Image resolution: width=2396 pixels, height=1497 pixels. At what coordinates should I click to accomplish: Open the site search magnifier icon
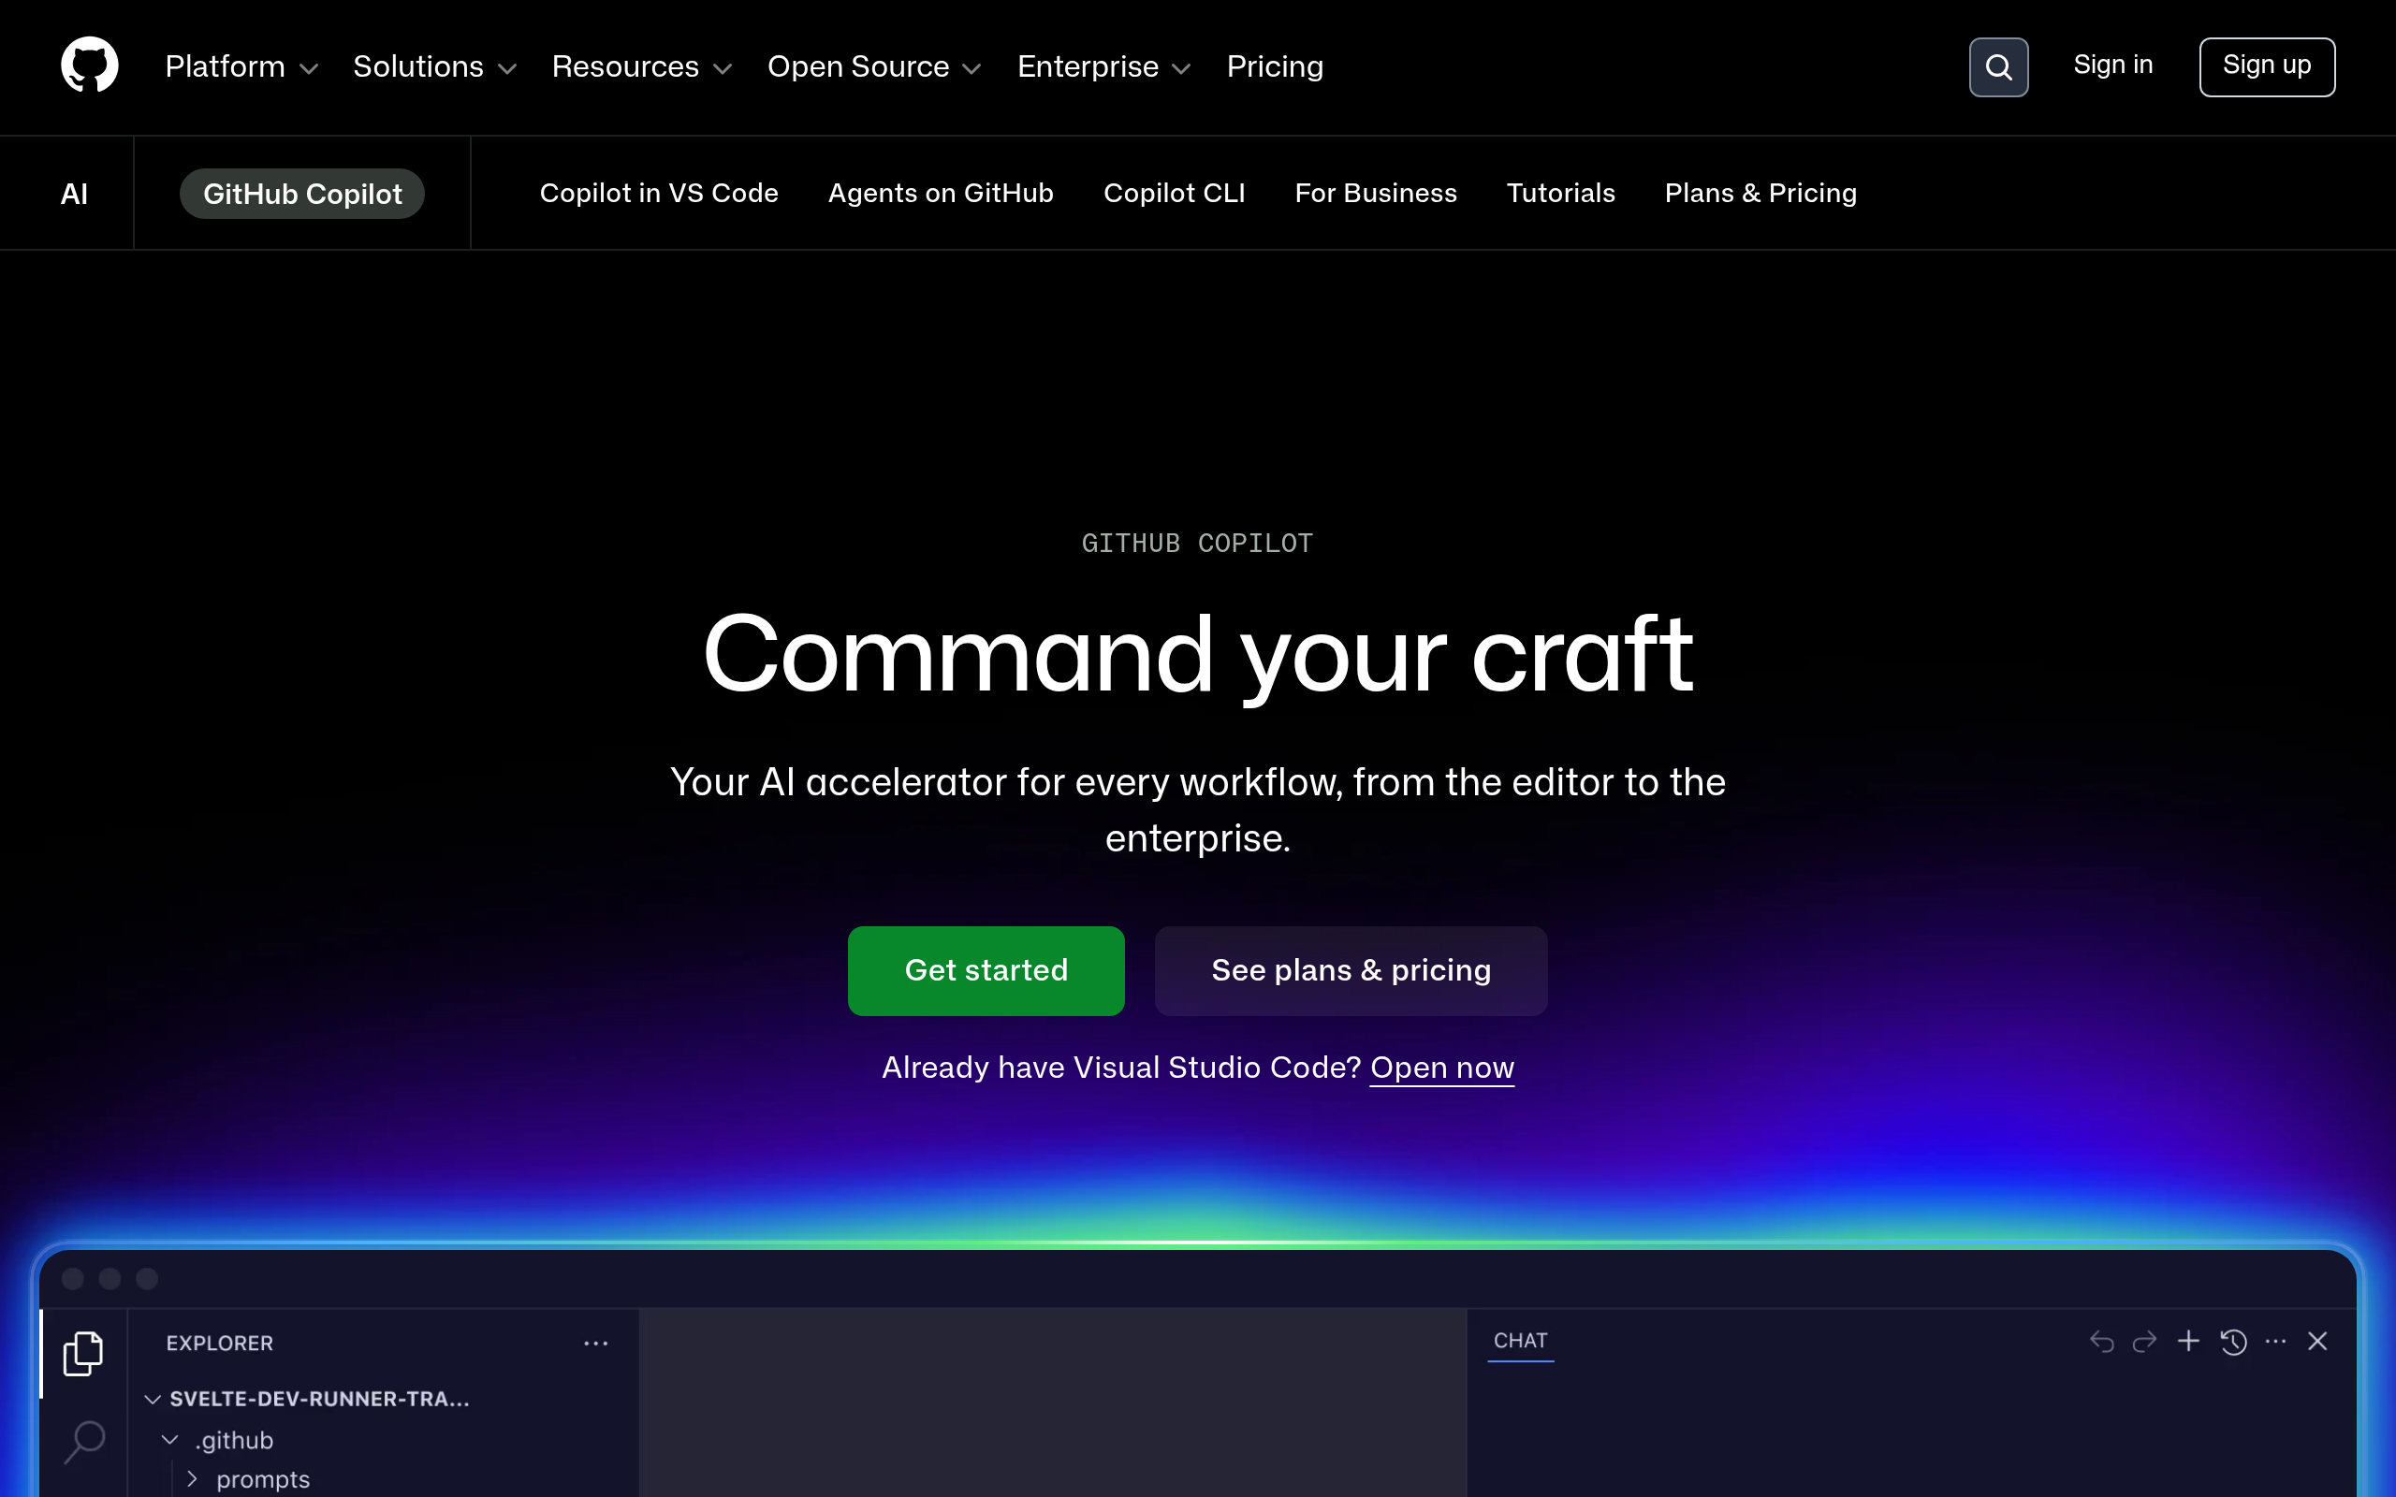click(x=1998, y=66)
